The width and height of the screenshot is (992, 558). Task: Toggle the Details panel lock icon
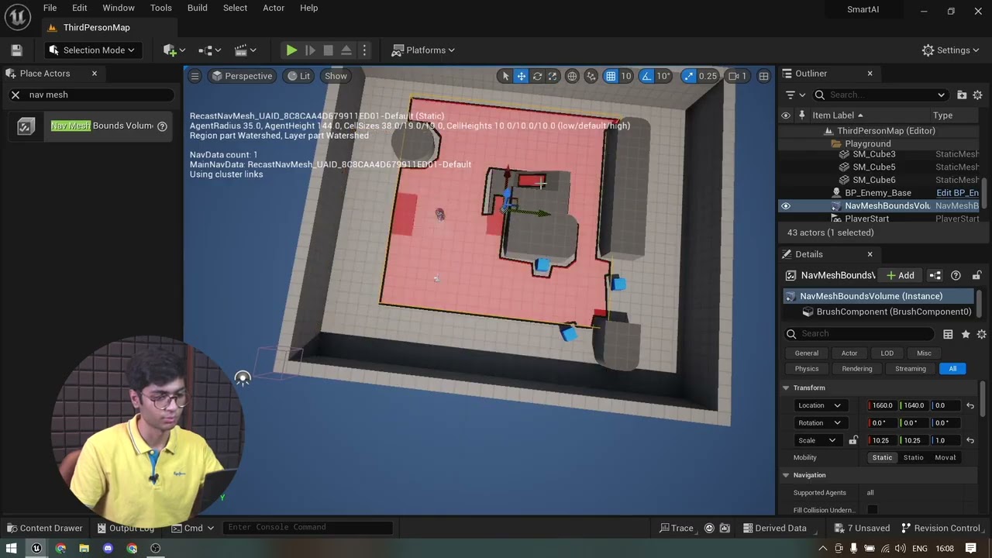coord(976,275)
